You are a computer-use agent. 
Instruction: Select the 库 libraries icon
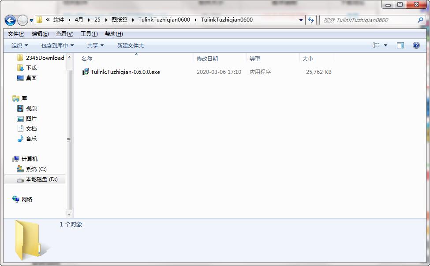pyautogui.click(x=15, y=98)
